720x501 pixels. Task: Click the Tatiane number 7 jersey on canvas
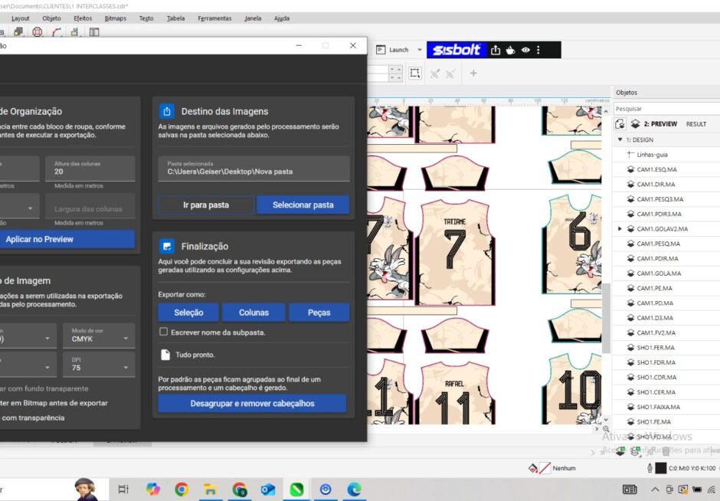454,251
